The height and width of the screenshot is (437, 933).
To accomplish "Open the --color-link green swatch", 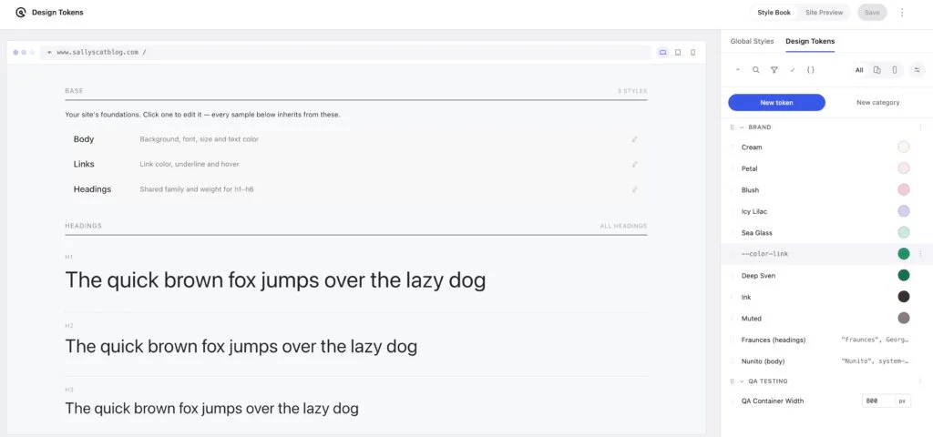I will pyautogui.click(x=903, y=254).
